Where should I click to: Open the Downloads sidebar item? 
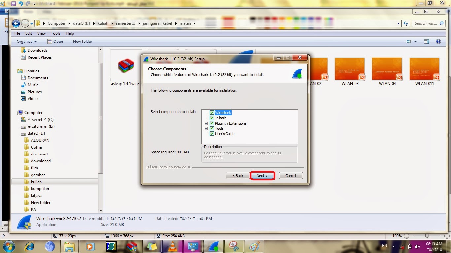tap(37, 50)
